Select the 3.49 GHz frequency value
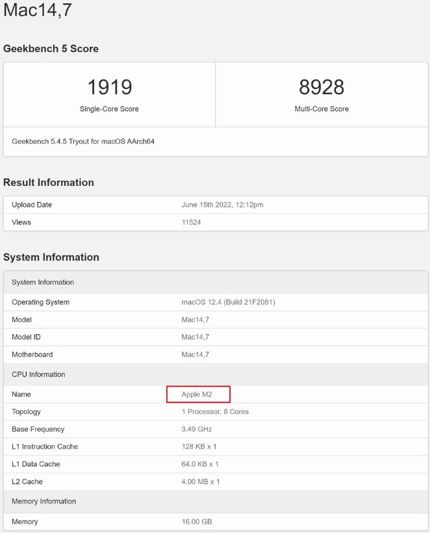 pyautogui.click(x=197, y=429)
